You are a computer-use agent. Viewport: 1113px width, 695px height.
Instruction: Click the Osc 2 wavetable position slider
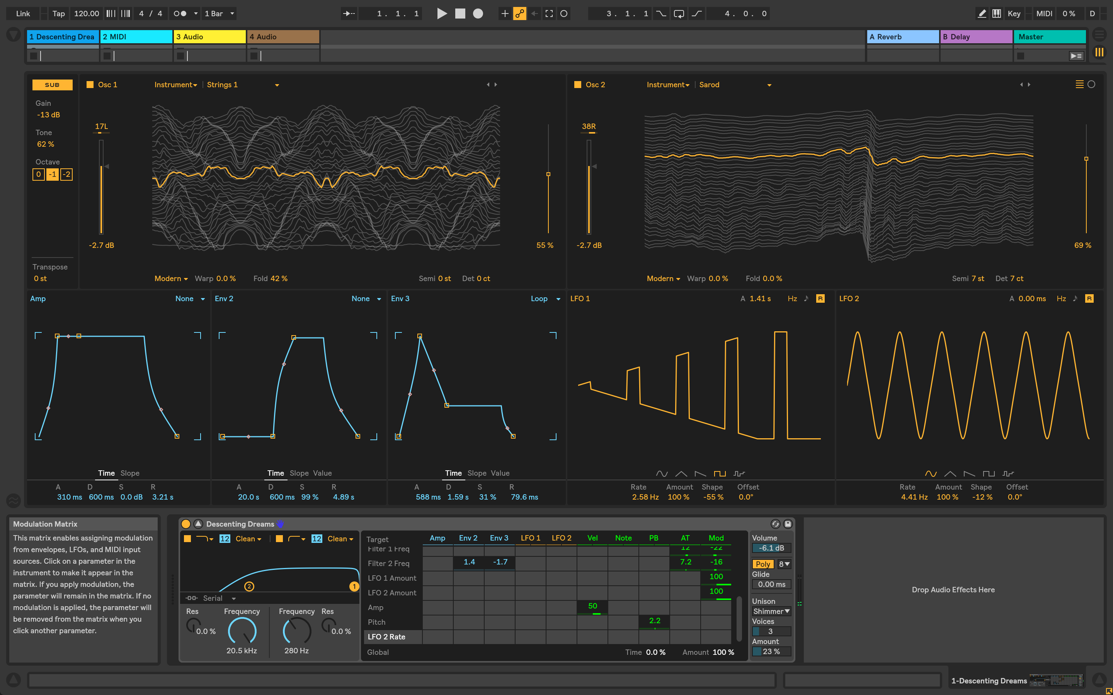click(x=1086, y=159)
